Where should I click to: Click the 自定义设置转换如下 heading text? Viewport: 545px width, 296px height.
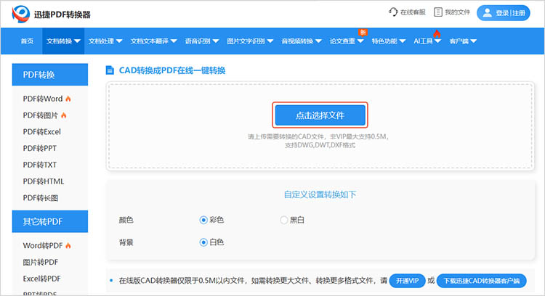tap(320, 194)
